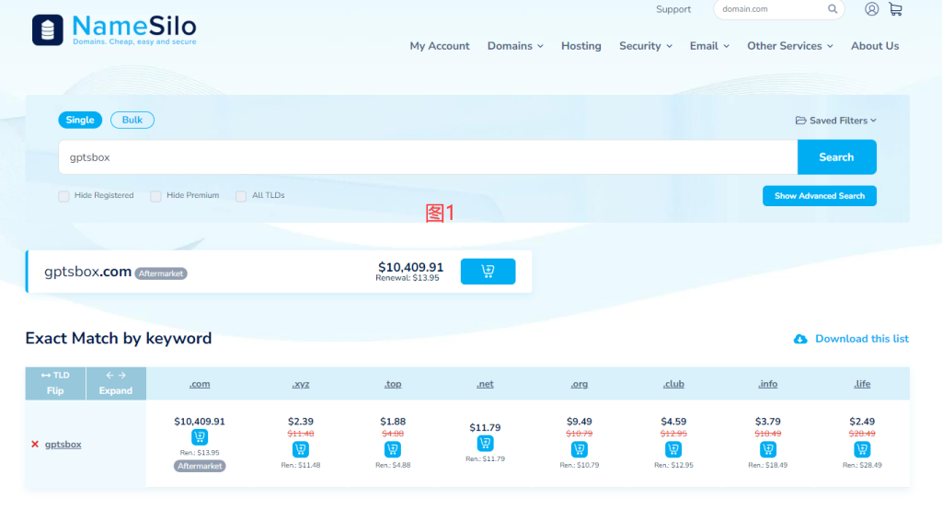Click the .xyz column header
The width and height of the screenshot is (942, 510).
coord(301,384)
